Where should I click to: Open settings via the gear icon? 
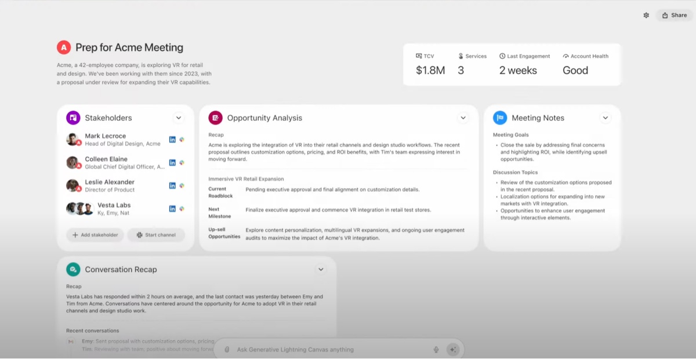646,16
